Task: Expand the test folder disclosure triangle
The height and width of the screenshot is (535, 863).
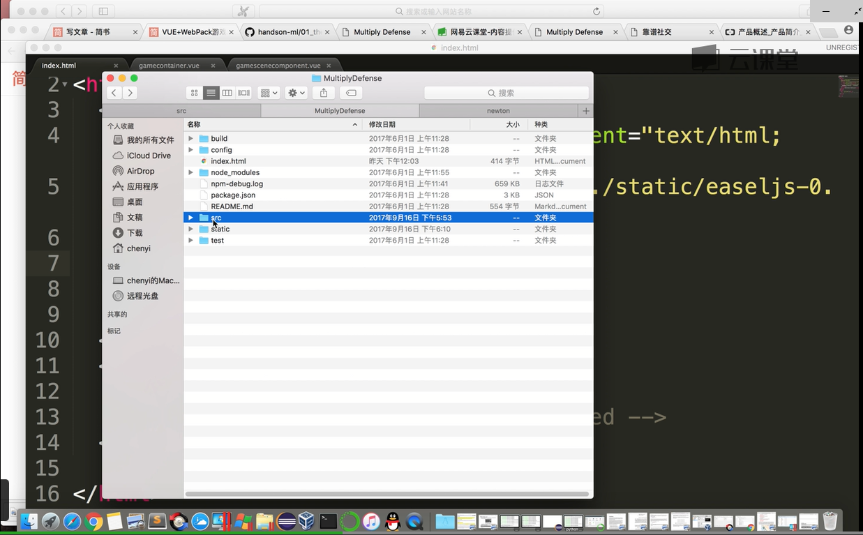Action: [x=190, y=240]
